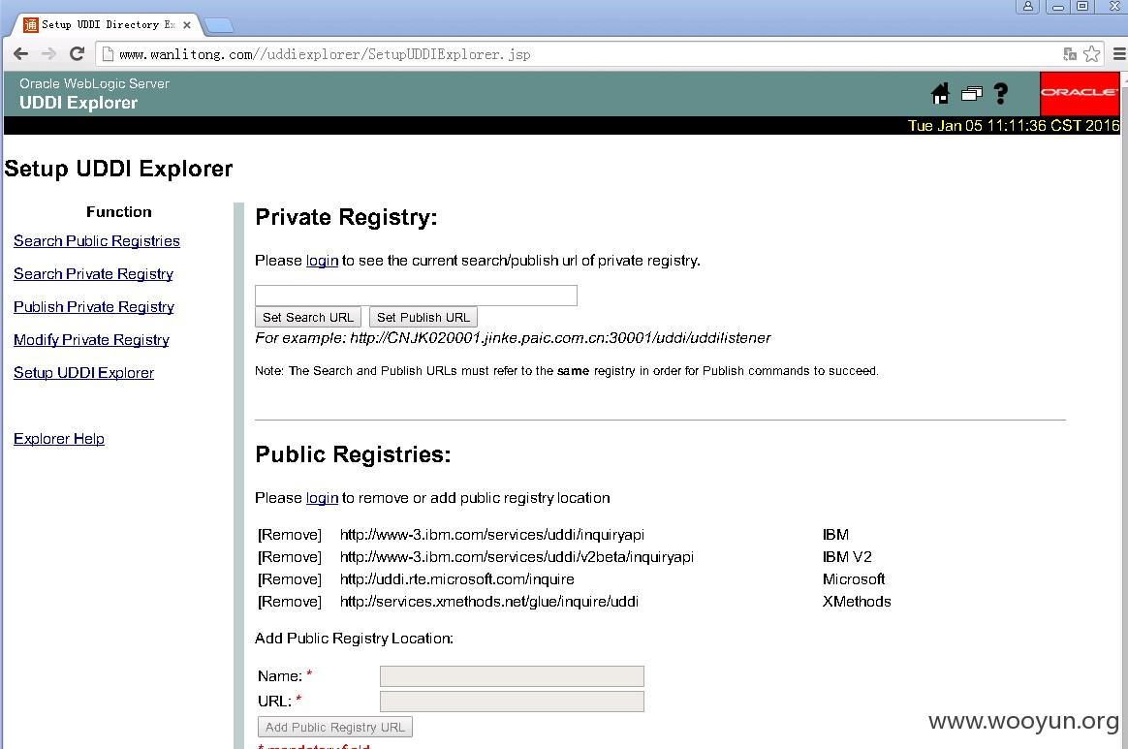Remove the IBM inquiryapi registry

(x=290, y=535)
